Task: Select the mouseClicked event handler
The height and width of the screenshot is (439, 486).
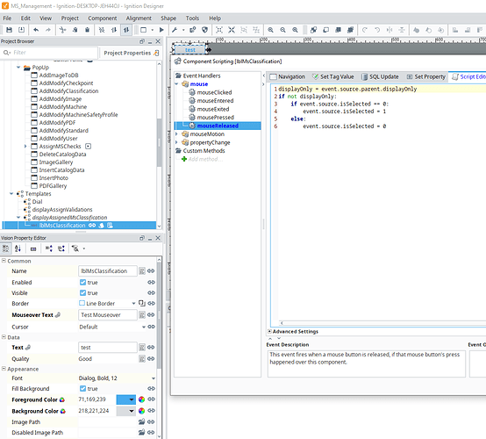Action: (214, 92)
